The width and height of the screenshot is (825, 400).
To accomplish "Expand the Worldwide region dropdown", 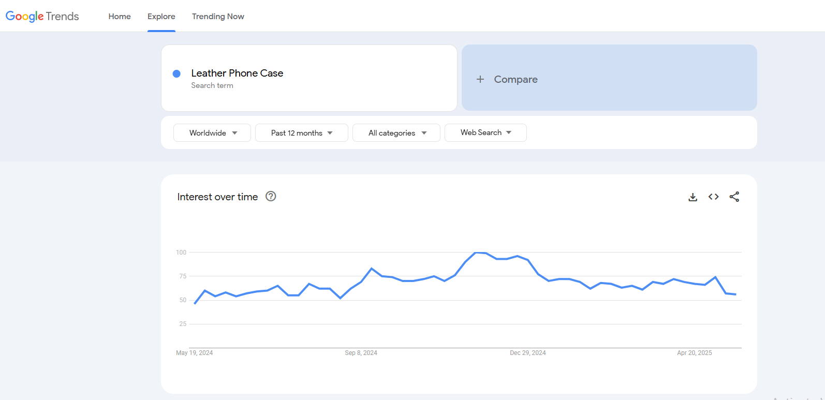I will [212, 133].
